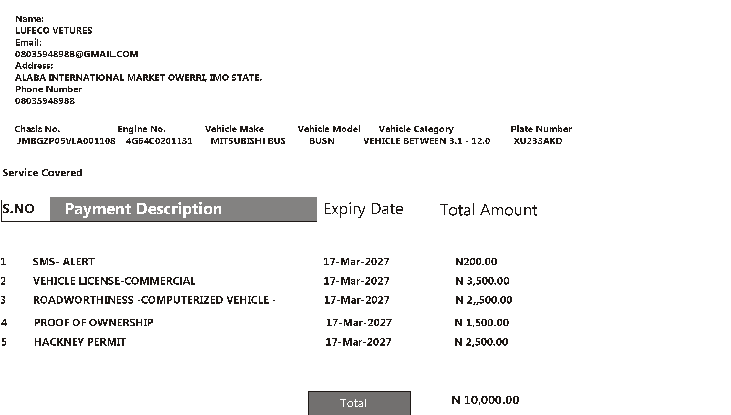
Task: Click the S.NO header box
Action: (26, 211)
